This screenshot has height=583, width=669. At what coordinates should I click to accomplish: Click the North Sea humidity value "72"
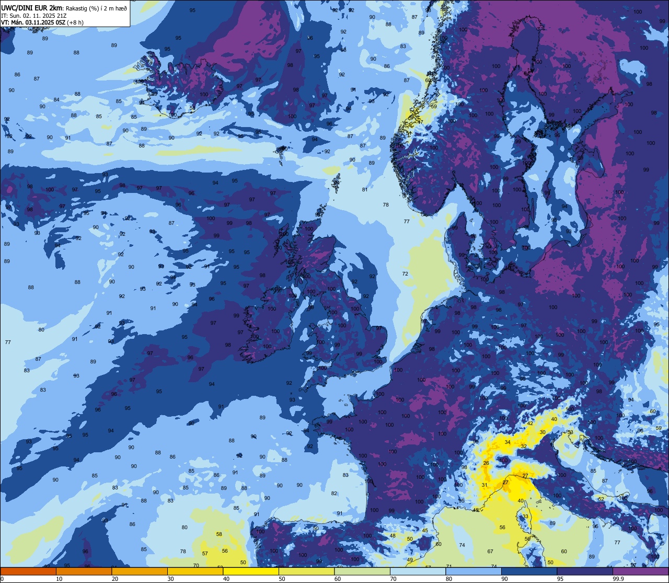click(x=405, y=274)
